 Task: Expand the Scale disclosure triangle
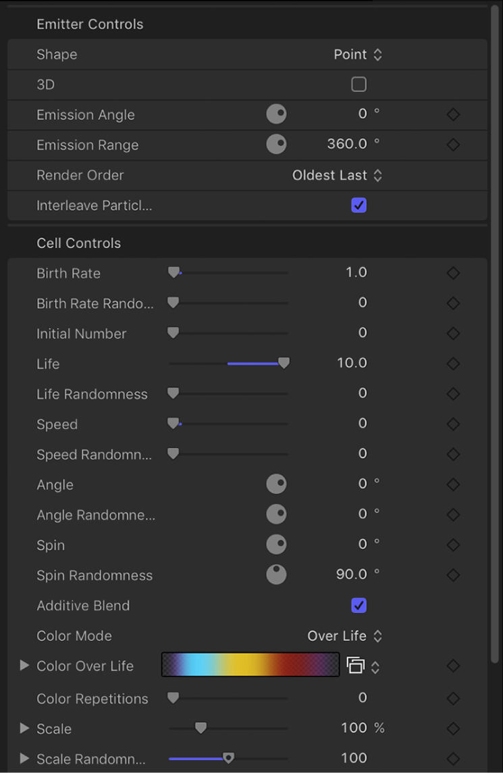click(24, 728)
